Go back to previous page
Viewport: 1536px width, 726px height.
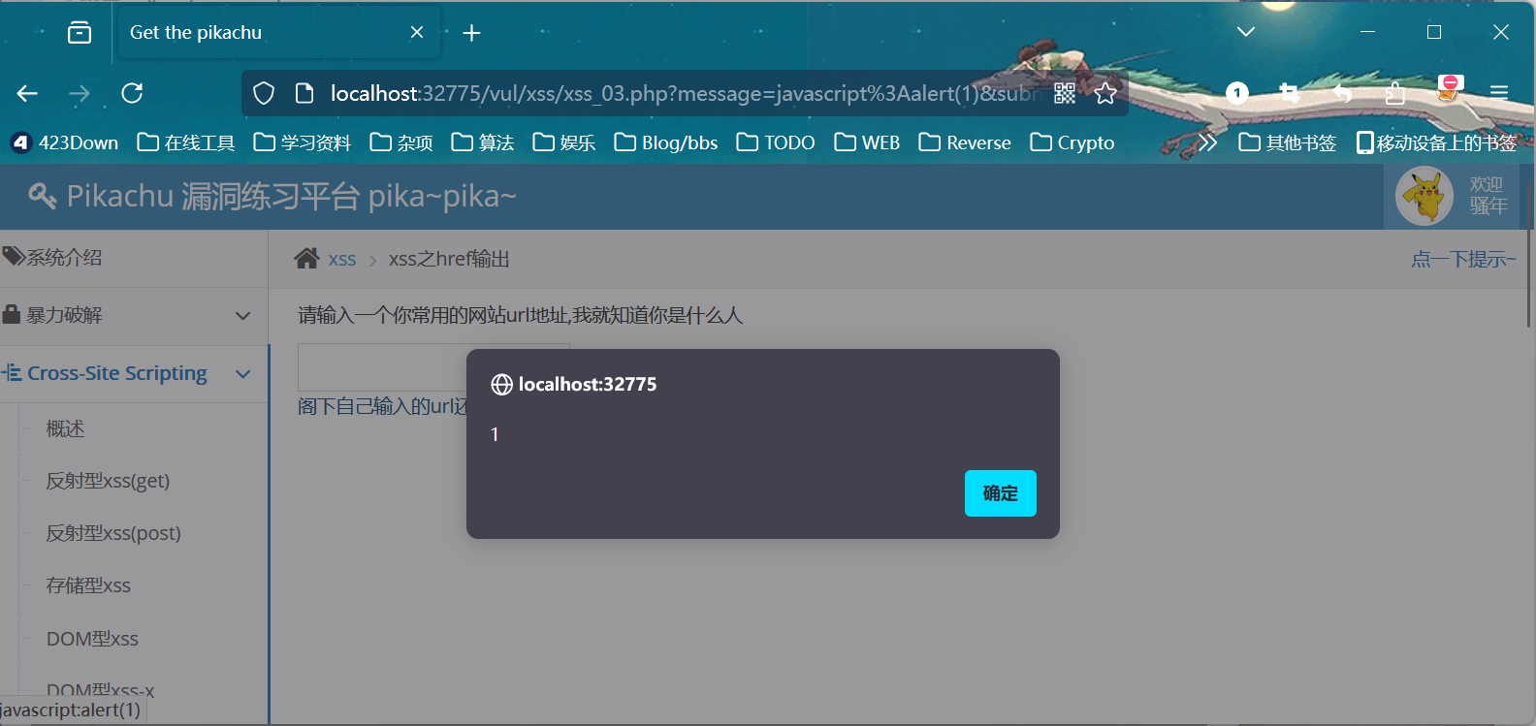tap(27, 93)
